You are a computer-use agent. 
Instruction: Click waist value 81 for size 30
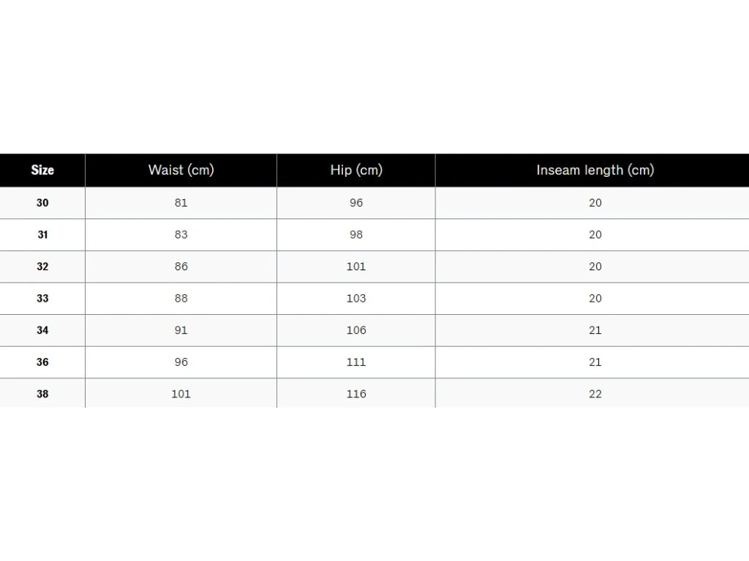[x=181, y=203]
